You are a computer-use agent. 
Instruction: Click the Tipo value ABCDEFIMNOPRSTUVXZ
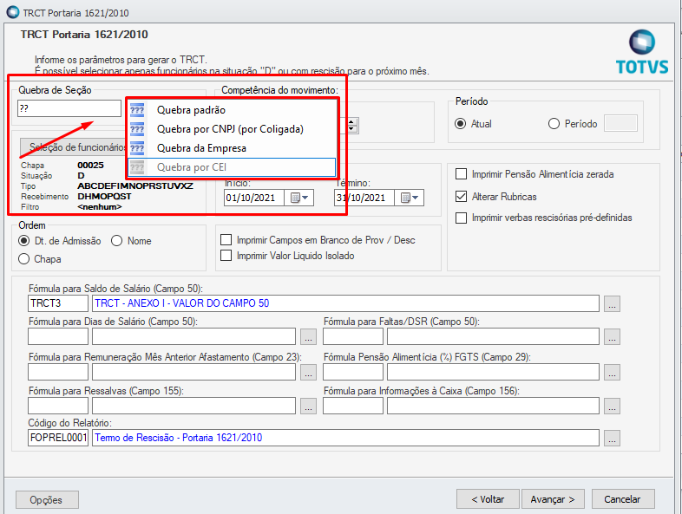coord(135,186)
